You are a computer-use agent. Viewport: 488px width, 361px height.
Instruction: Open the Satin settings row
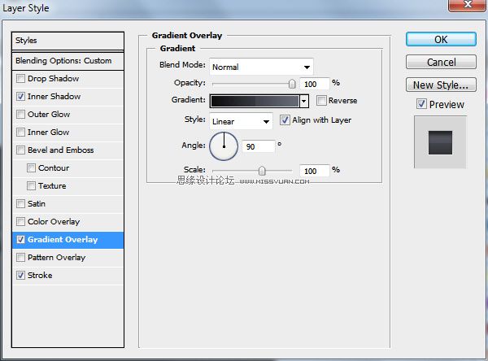click(68, 204)
